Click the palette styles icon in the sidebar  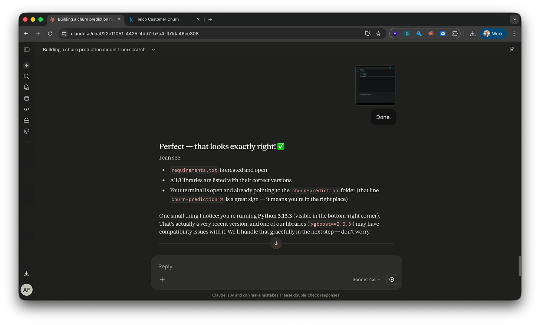(26, 131)
